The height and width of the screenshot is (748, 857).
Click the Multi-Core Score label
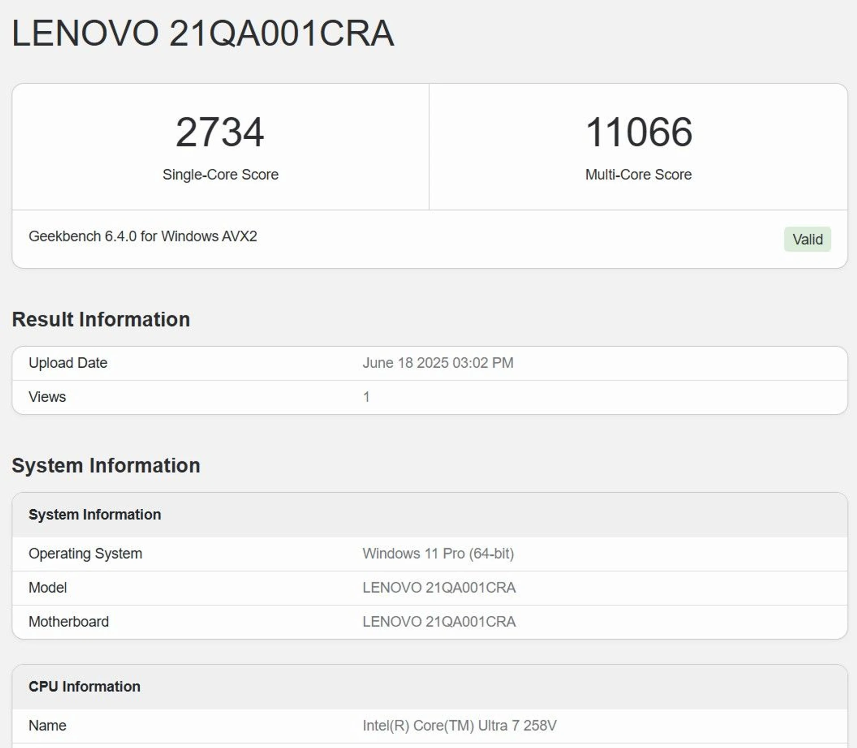(x=638, y=175)
